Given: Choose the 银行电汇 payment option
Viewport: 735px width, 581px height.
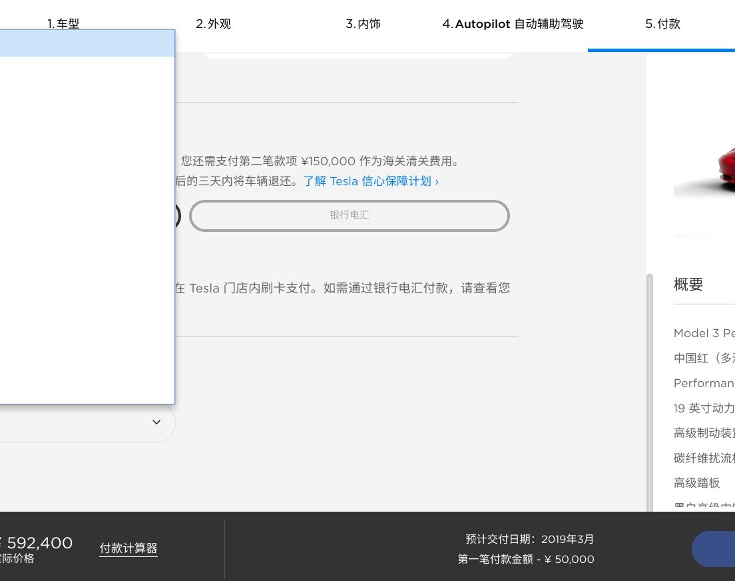Looking at the screenshot, I should (x=350, y=215).
